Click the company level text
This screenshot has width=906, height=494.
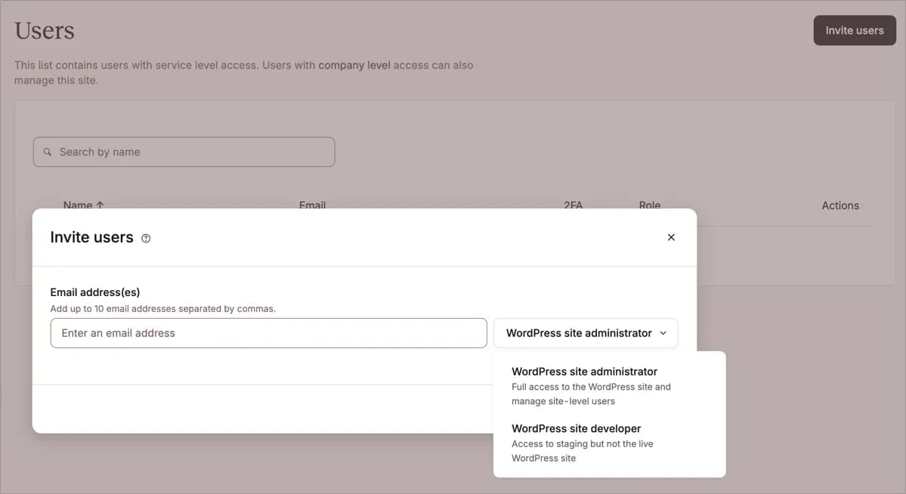[x=354, y=65]
